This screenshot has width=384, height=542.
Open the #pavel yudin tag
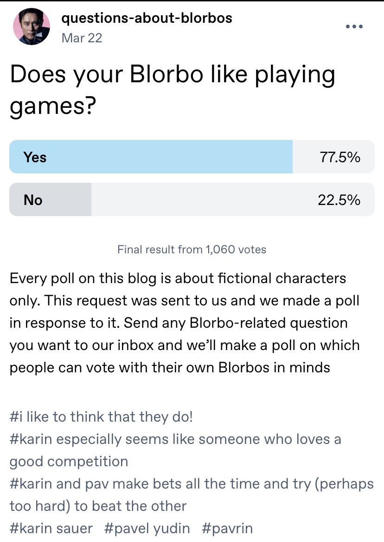click(x=147, y=528)
